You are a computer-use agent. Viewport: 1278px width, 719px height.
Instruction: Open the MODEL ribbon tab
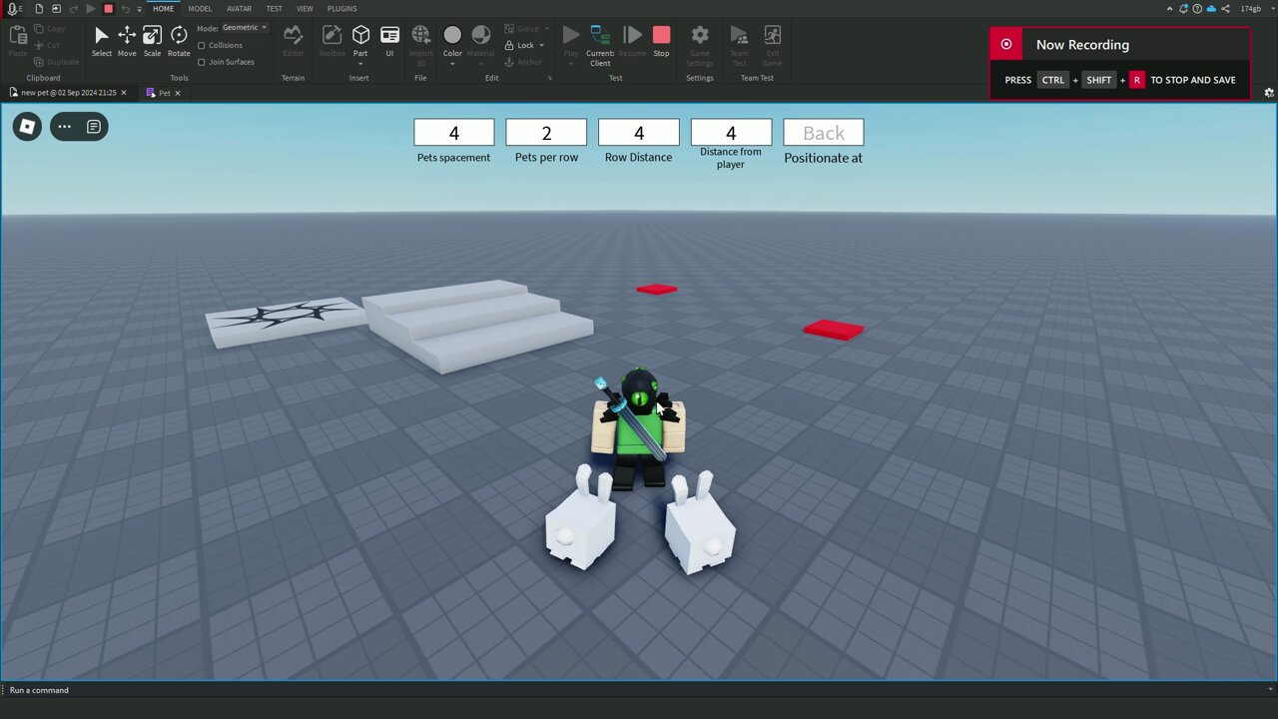[x=200, y=9]
